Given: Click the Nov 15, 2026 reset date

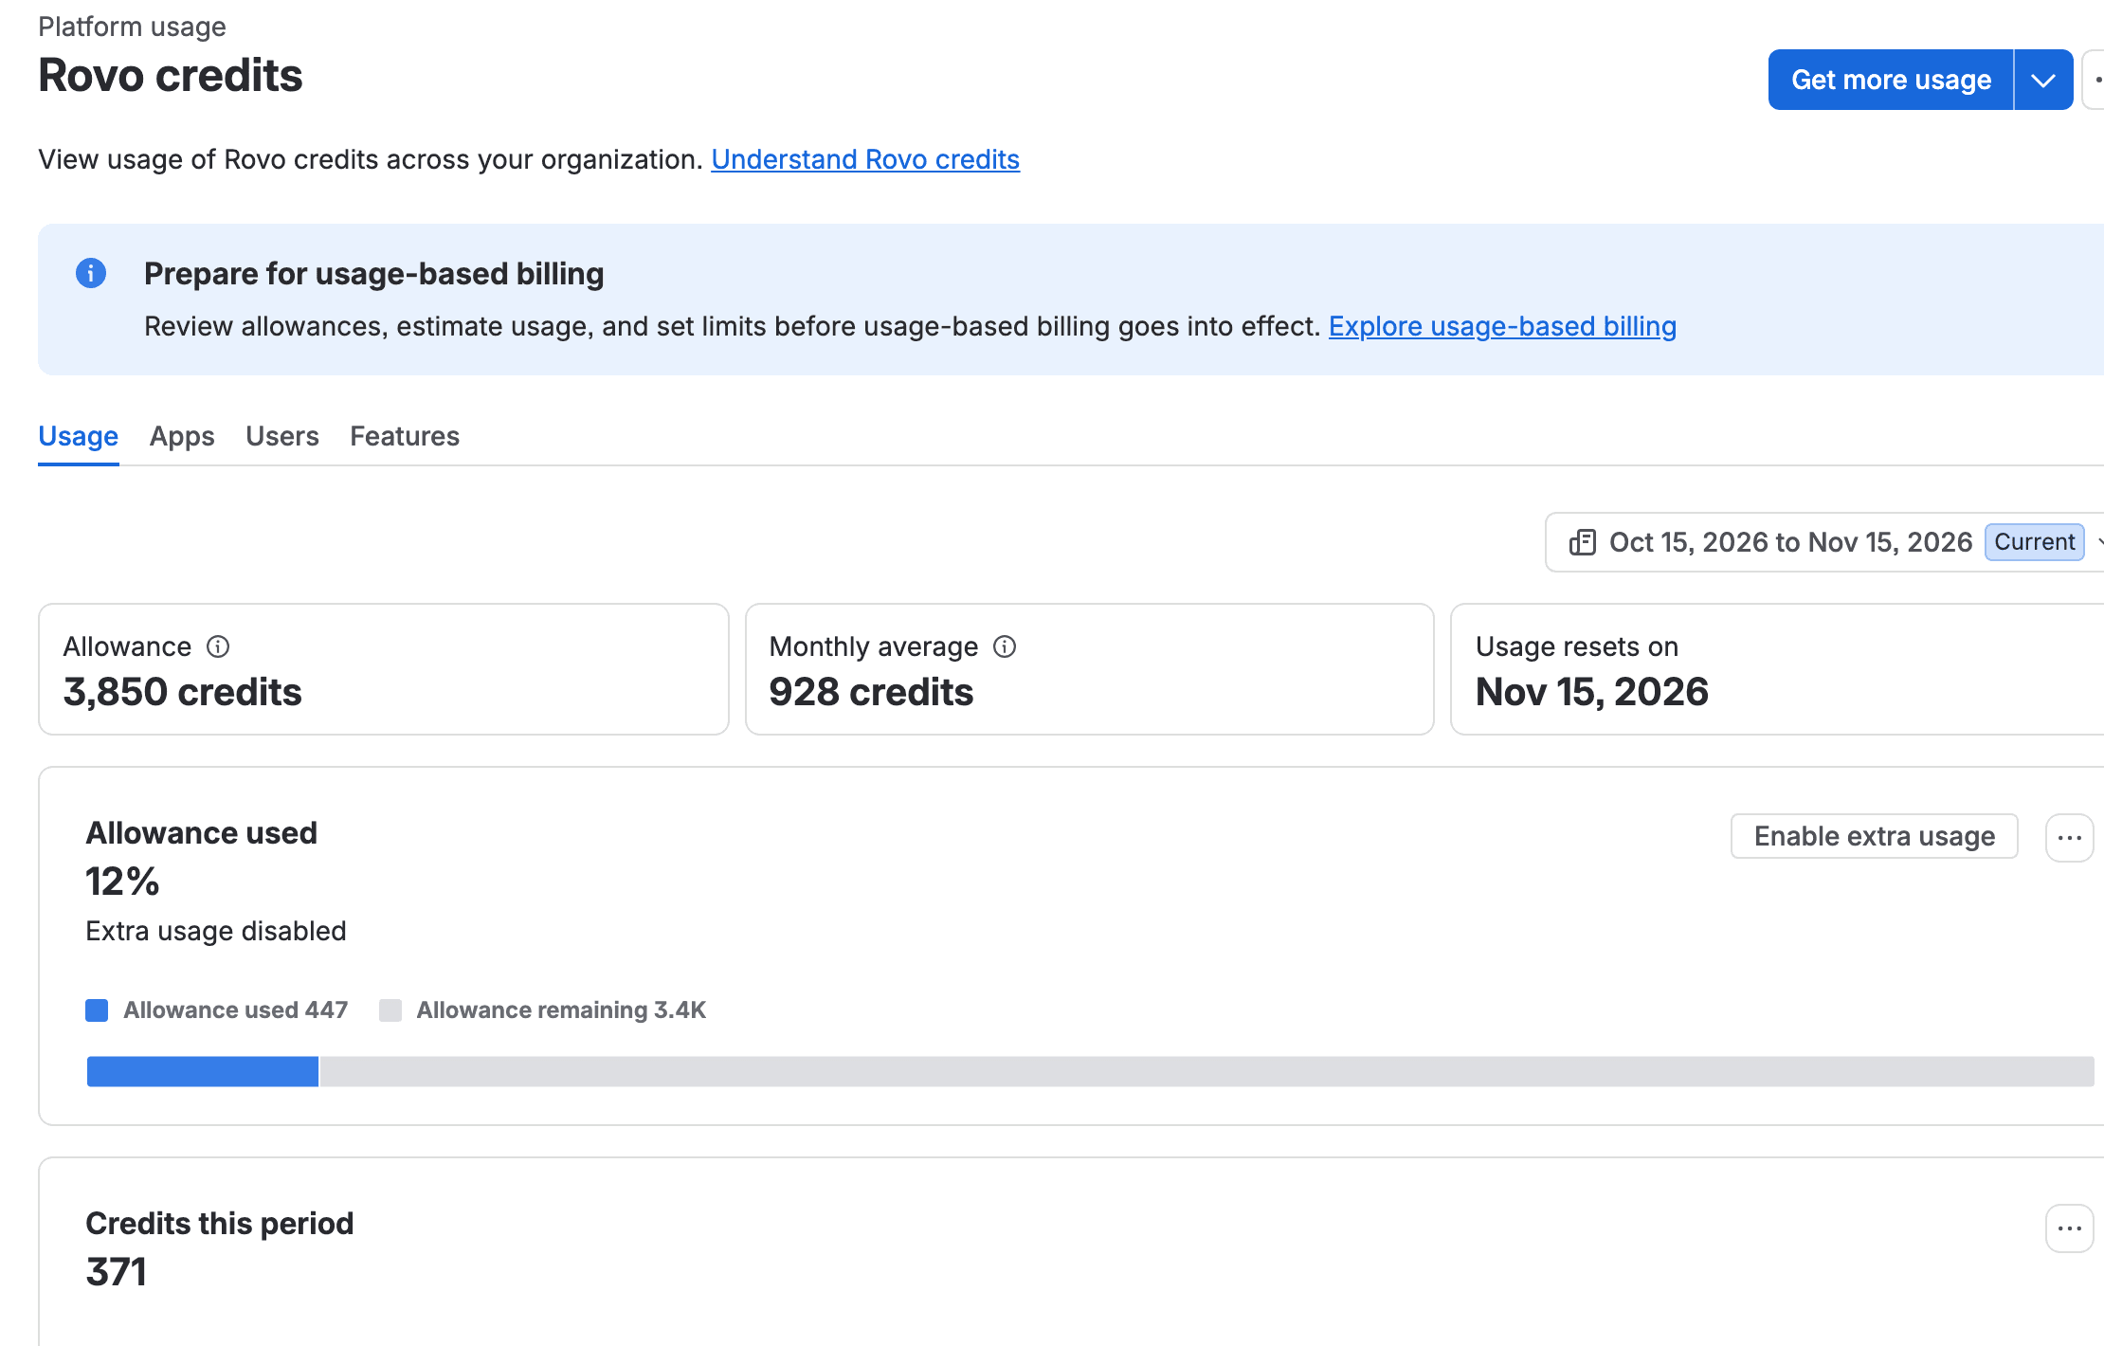Looking at the screenshot, I should point(1592,692).
